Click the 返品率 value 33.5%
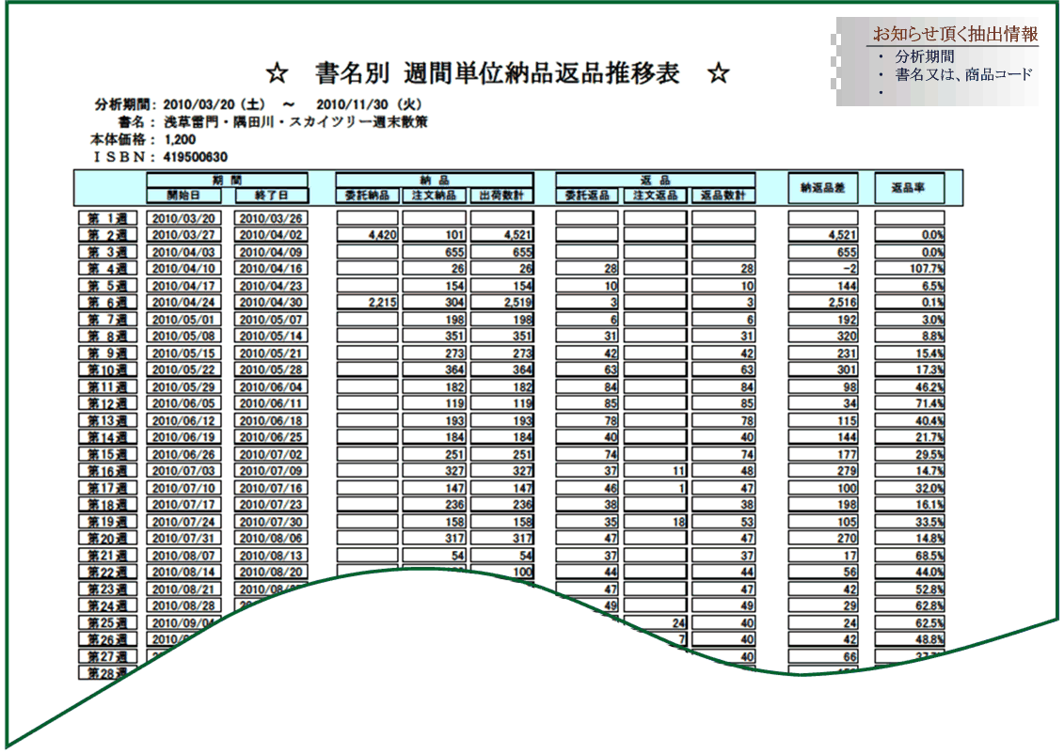1064x754 pixels. (x=910, y=522)
